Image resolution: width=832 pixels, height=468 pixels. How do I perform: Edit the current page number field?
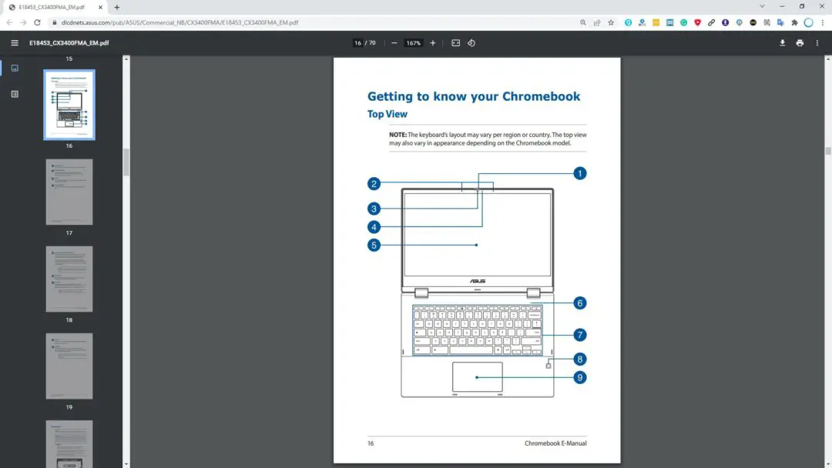click(x=357, y=43)
